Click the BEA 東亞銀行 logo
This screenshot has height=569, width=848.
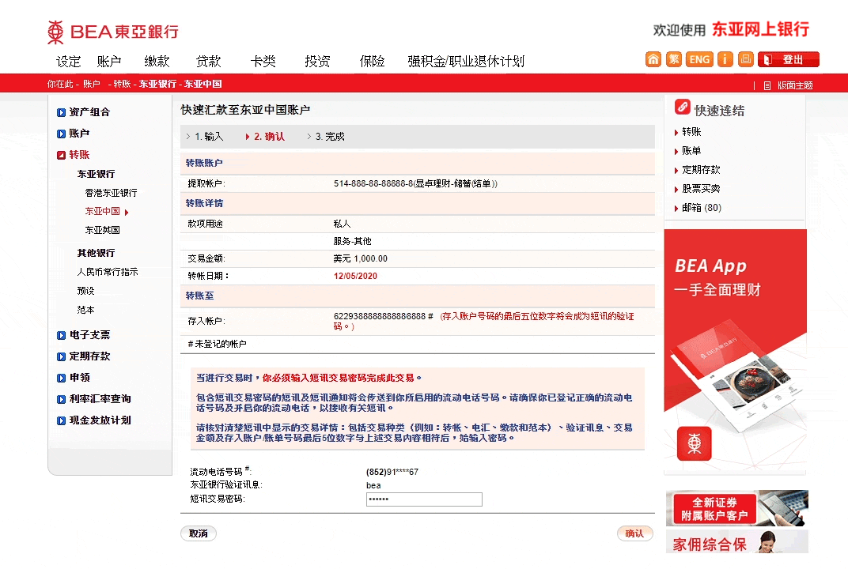coord(113,32)
